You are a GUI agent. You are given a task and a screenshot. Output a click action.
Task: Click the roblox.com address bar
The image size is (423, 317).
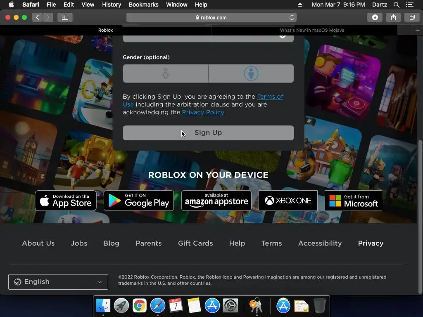pyautogui.click(x=211, y=17)
